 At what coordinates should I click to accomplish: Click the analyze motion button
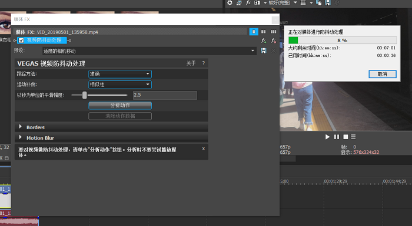click(x=120, y=106)
